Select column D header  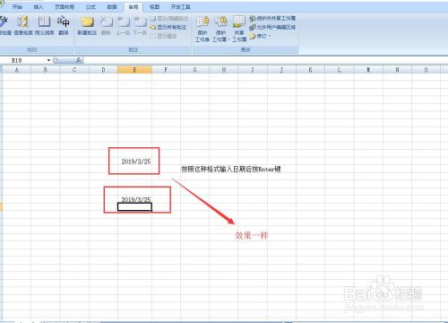[103, 70]
